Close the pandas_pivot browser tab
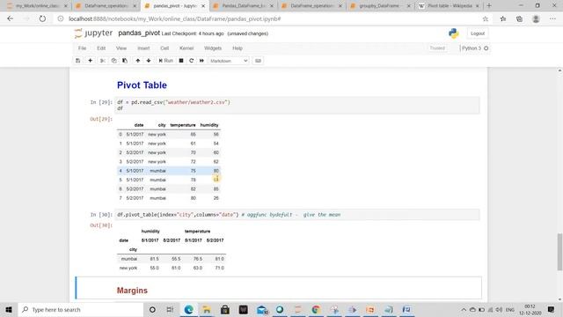This screenshot has width=563, height=317. point(203,6)
